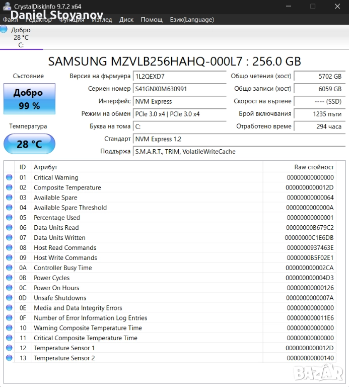Click status orb for Warning Composite Temperature Time
This screenshot has height=387, width=349.
pyautogui.click(x=9, y=328)
